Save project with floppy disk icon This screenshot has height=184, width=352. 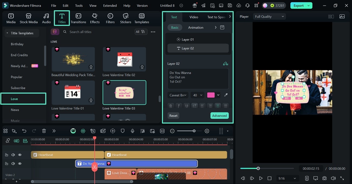tap(230, 5)
